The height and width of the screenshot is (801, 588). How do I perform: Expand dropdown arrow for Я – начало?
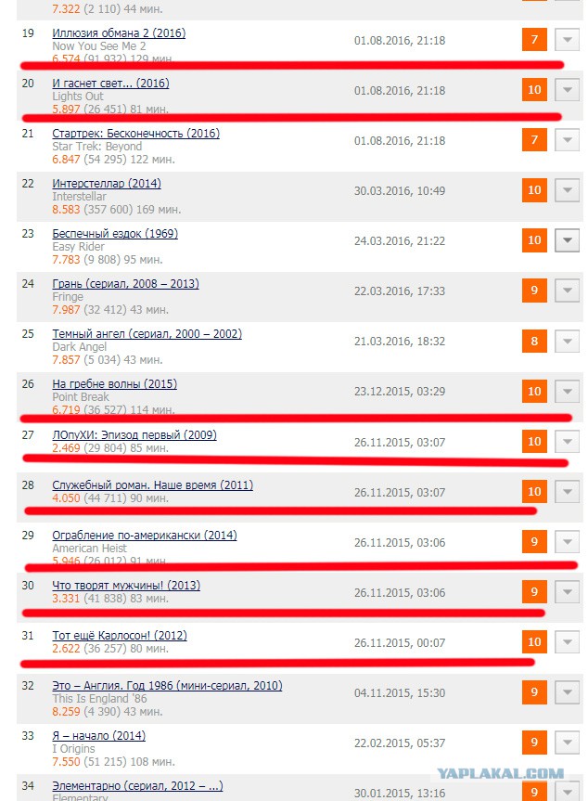pyautogui.click(x=567, y=742)
